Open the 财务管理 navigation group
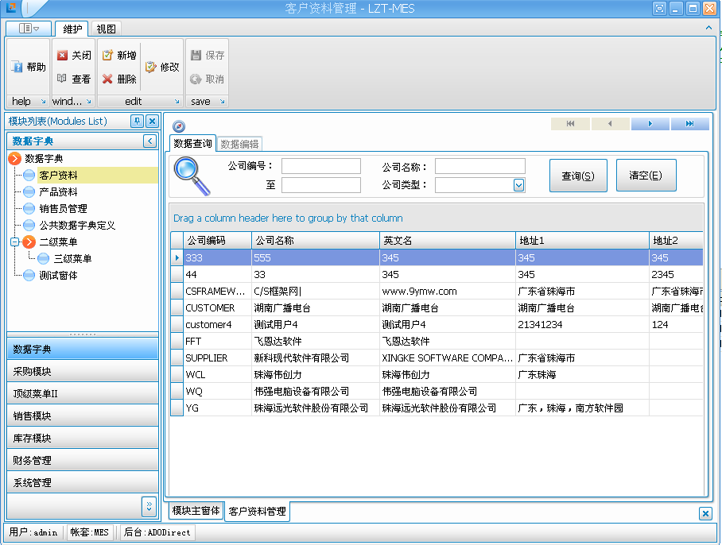The image size is (722, 545). coord(83,460)
